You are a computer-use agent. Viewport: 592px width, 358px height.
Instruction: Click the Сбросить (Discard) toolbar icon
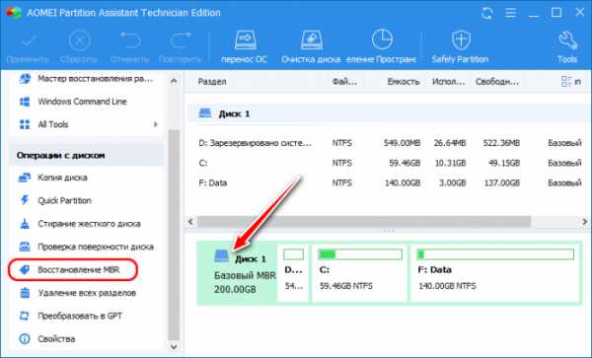pyautogui.click(x=79, y=40)
